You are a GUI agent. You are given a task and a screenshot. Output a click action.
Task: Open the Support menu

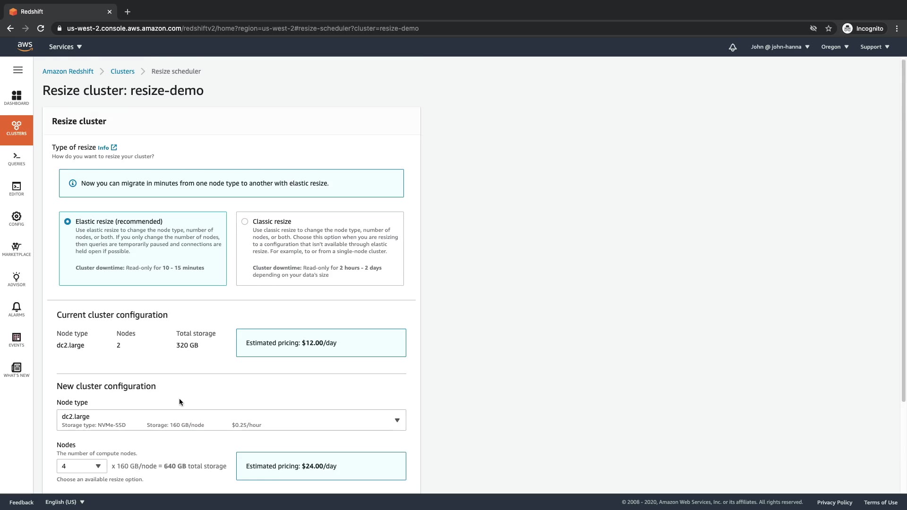click(874, 47)
